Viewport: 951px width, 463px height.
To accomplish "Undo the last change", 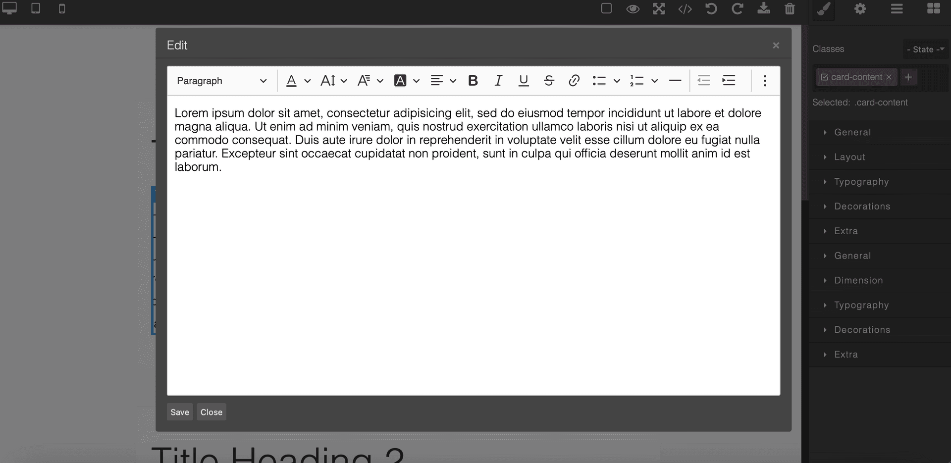I will click(711, 8).
